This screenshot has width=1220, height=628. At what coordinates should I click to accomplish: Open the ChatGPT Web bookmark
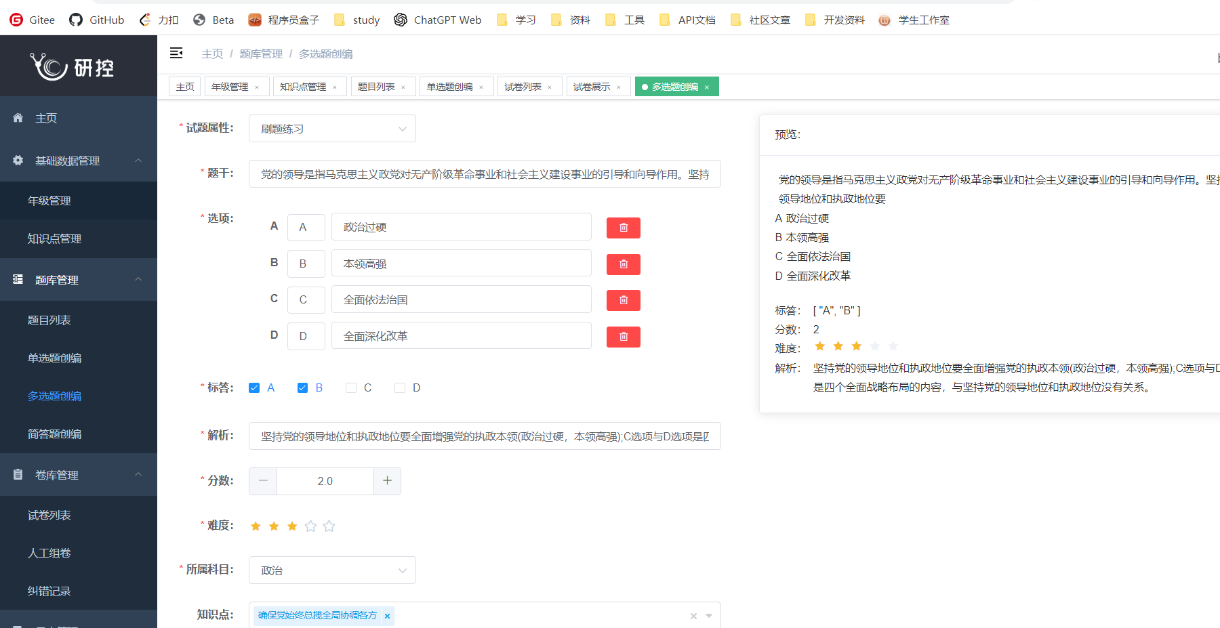point(438,20)
